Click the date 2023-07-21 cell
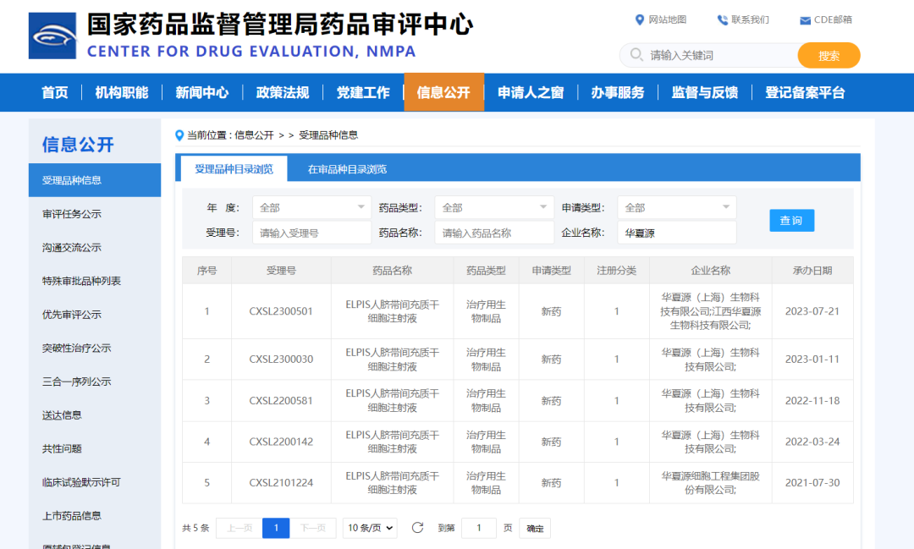Screen dimensions: 914x549 click(812, 311)
